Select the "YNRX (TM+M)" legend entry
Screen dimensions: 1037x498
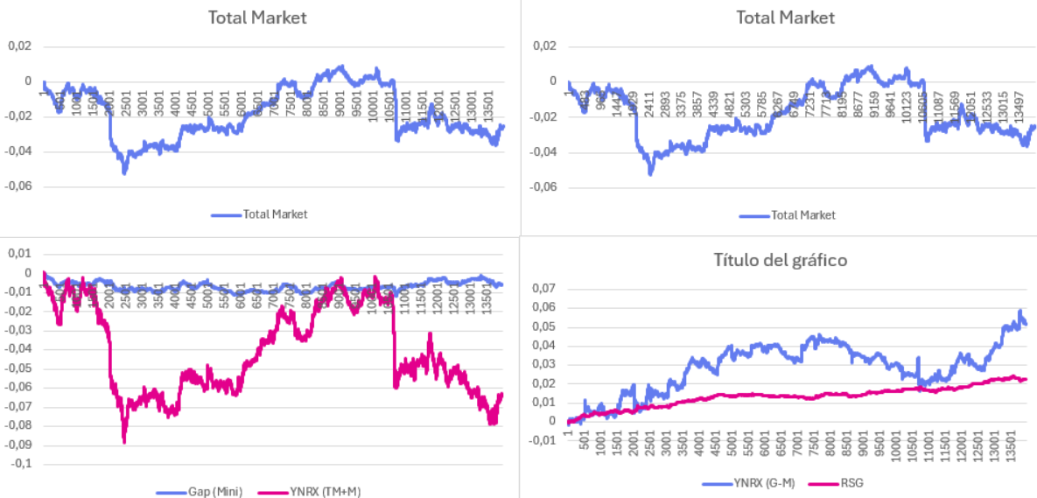click(326, 491)
